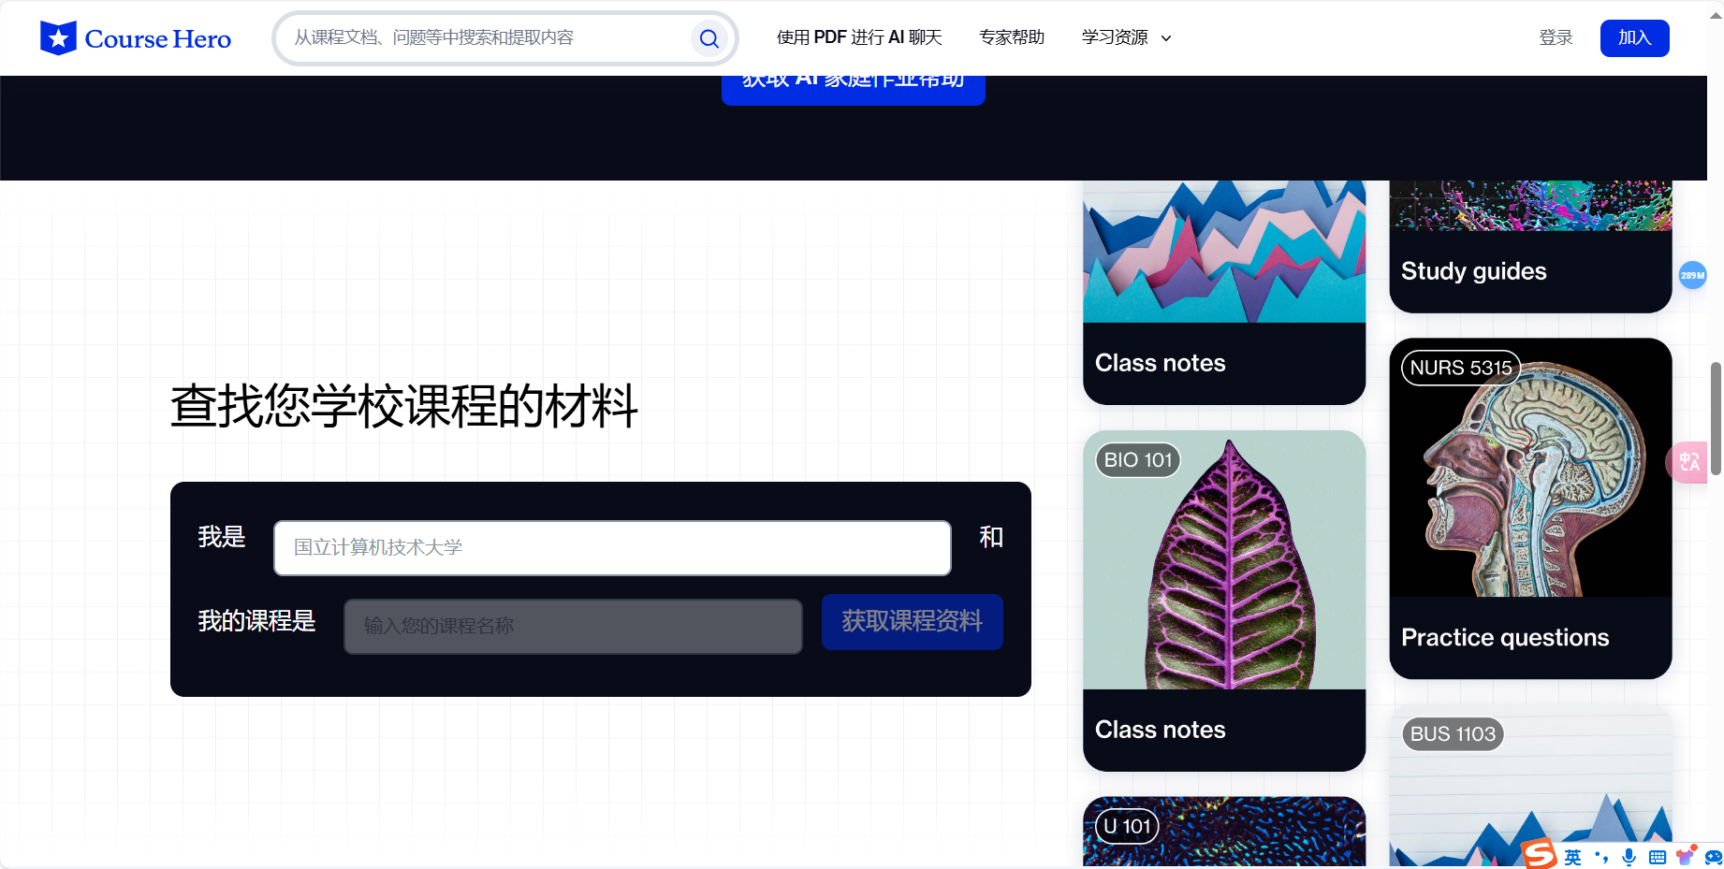This screenshot has width=1724, height=869.
Task: Toggle input language via the 英 indicator
Action: [1573, 857]
